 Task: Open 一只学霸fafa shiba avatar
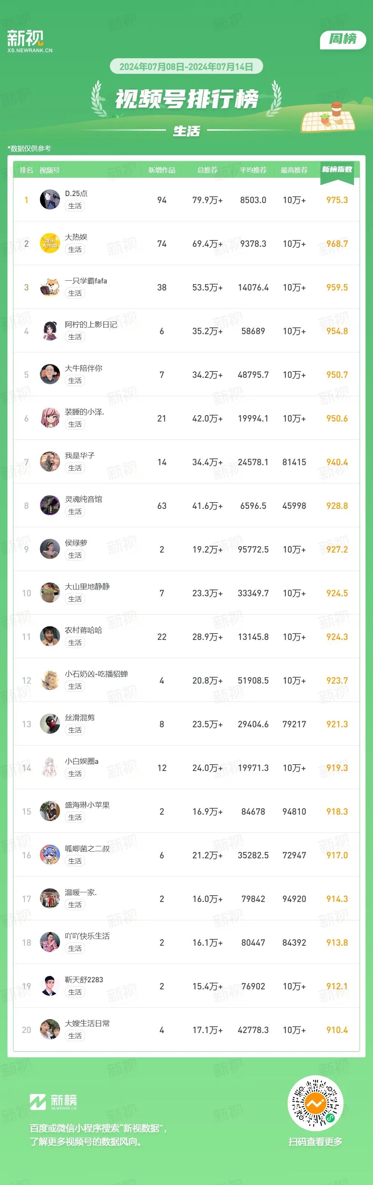point(50,287)
